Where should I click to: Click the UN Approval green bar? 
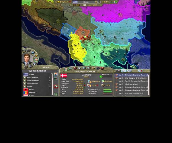[107, 92]
